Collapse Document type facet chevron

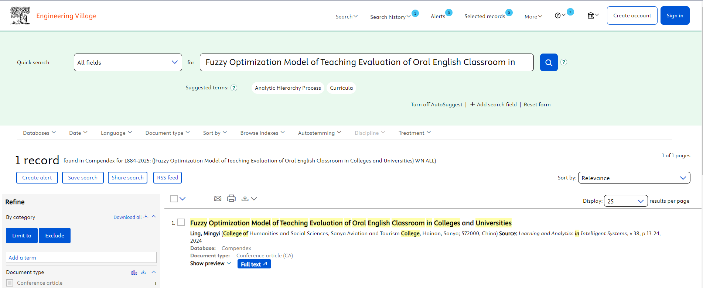pyautogui.click(x=154, y=272)
